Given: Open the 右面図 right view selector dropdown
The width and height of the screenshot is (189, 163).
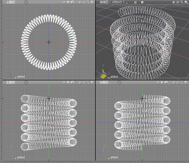Looking at the screenshot, I should pos(105,82).
